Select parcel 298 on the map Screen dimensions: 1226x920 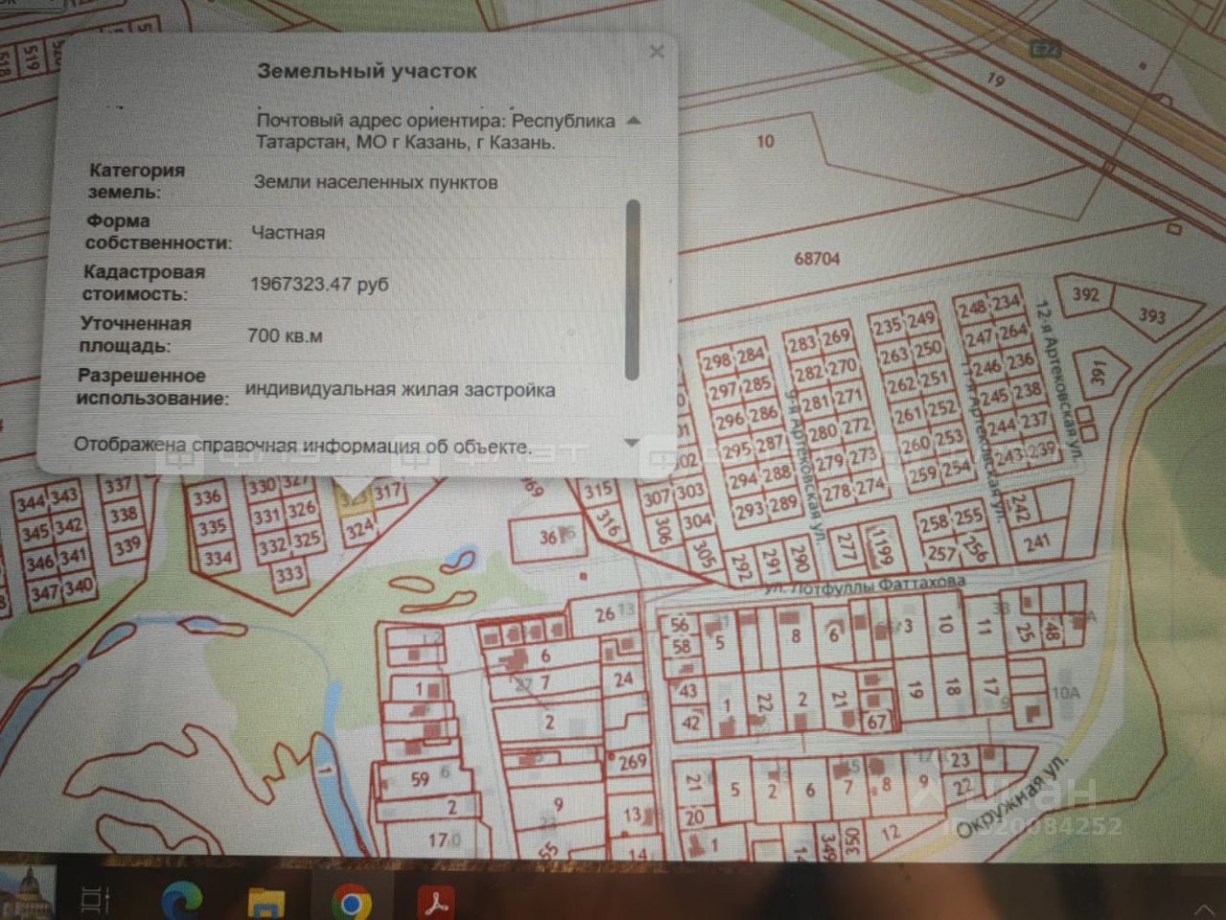tap(717, 363)
